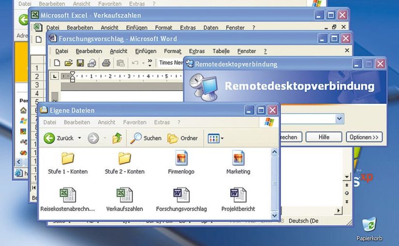
Task: Select the Forschungsvorschlag Word document
Action: tap(181, 200)
